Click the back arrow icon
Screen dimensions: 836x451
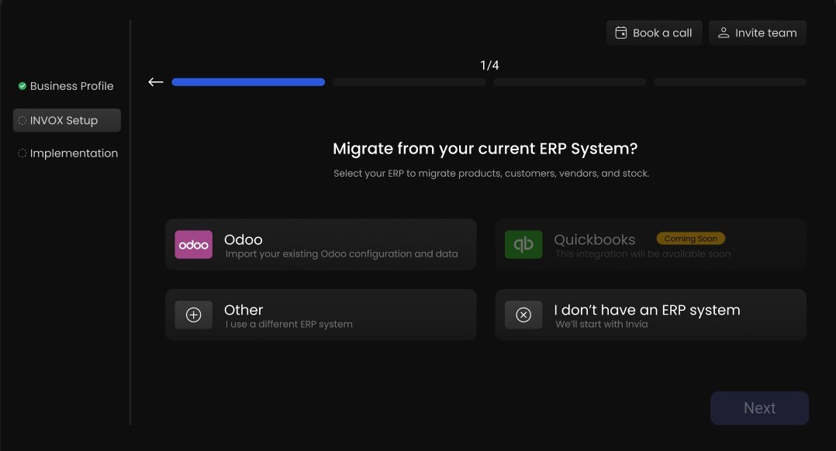coord(156,82)
